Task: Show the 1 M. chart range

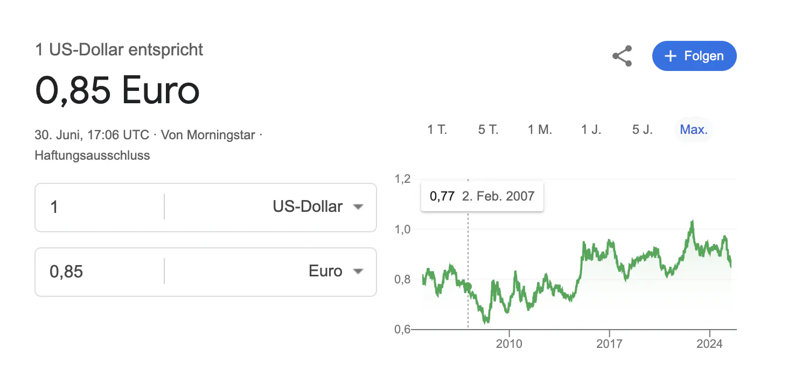Action: (x=540, y=130)
